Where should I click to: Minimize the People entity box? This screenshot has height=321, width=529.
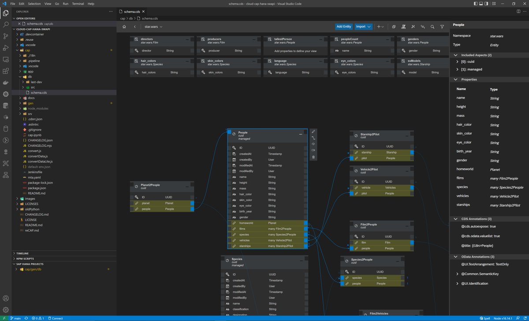pos(301,133)
